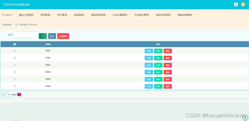View details of 班级1
This screenshot has width=249, height=121.
coord(149,51)
